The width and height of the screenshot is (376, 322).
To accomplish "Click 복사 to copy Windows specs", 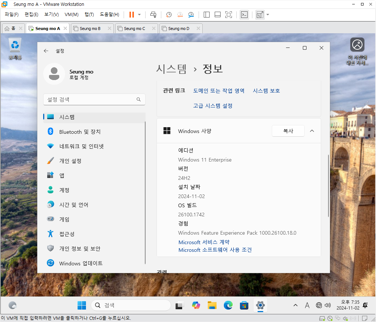I will (288, 131).
